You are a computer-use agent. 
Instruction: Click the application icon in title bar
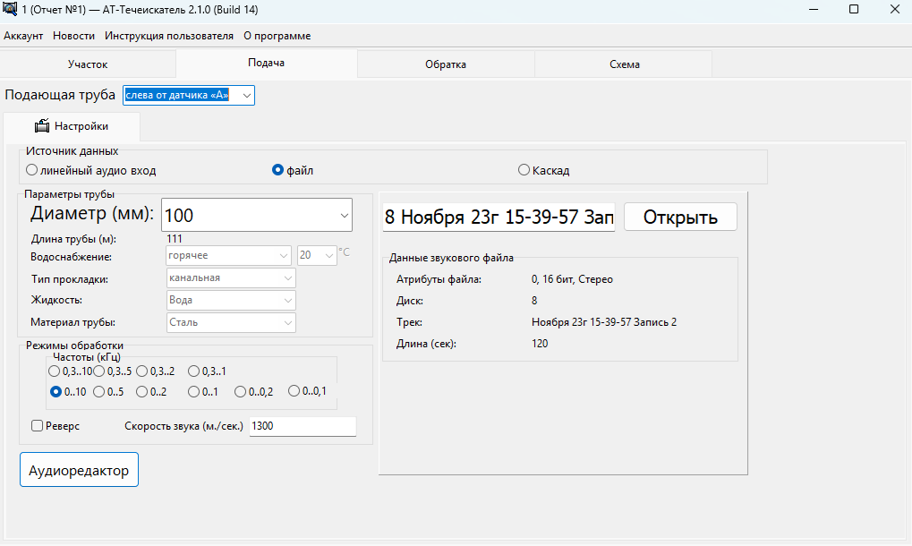pos(11,10)
